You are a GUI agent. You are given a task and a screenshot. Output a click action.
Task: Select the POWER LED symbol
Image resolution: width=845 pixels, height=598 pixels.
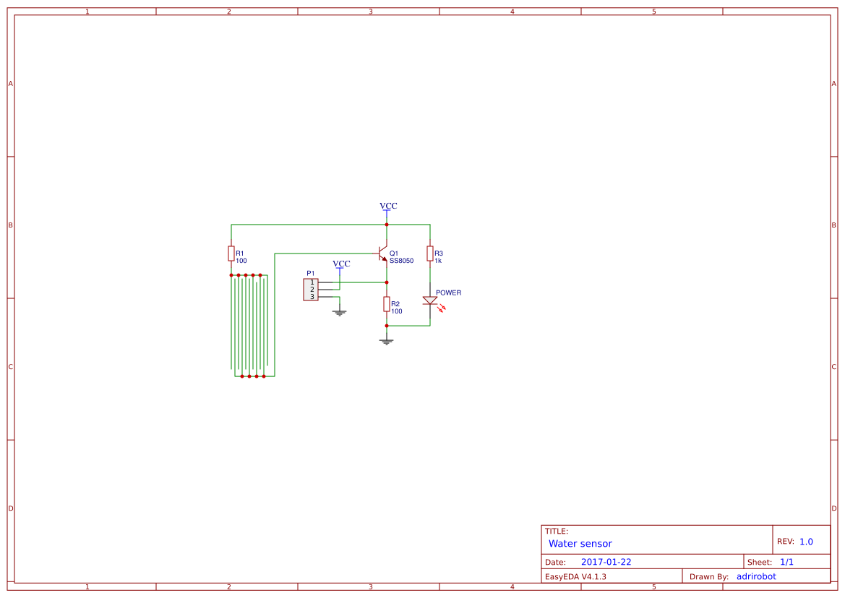point(429,300)
